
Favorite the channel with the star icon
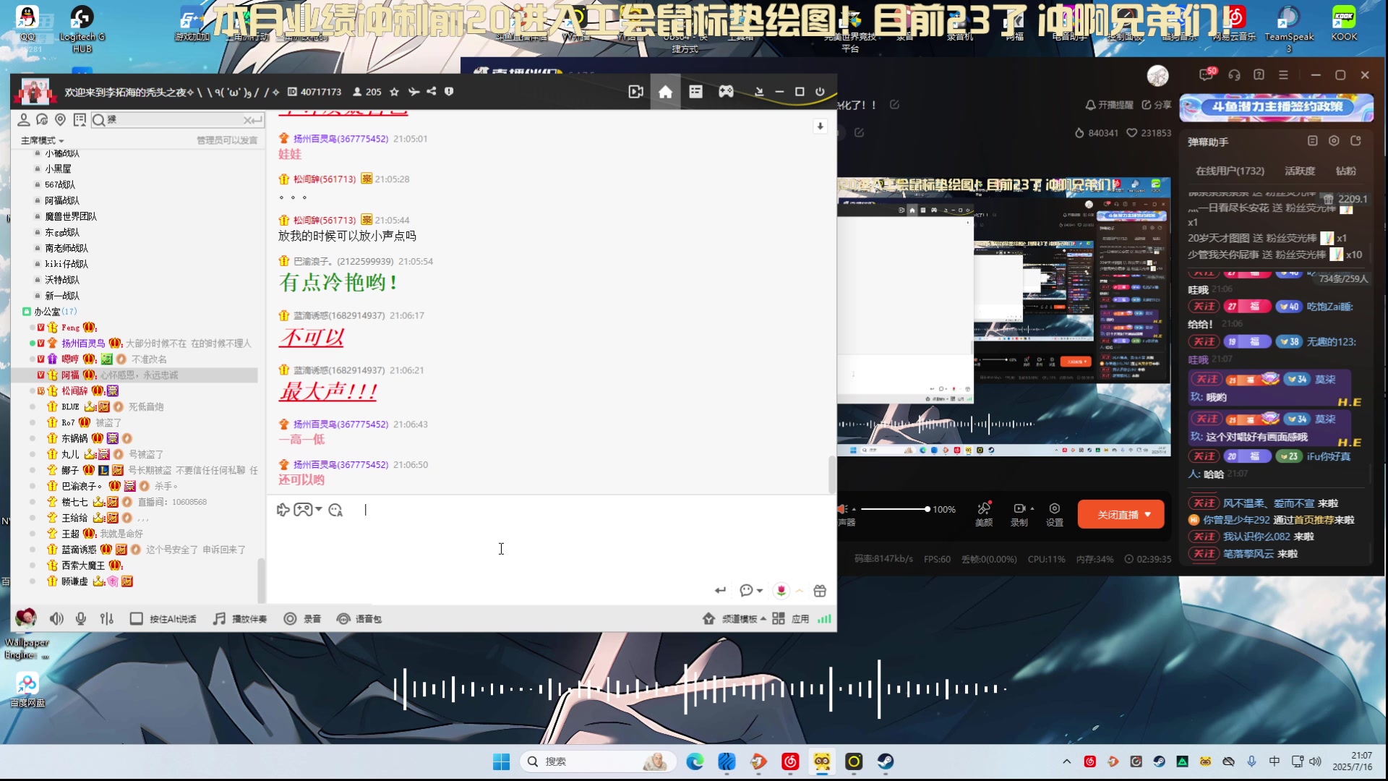coord(394,92)
